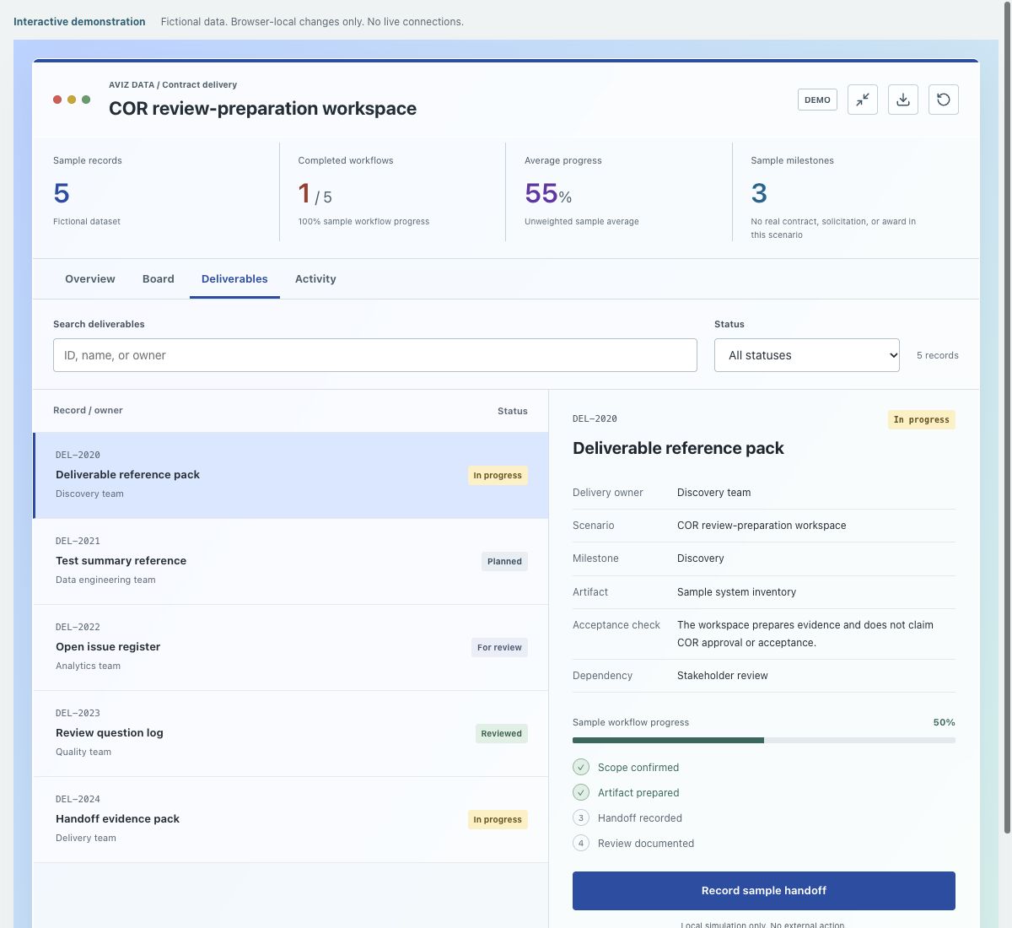Click the 50% progress value

[x=944, y=722]
